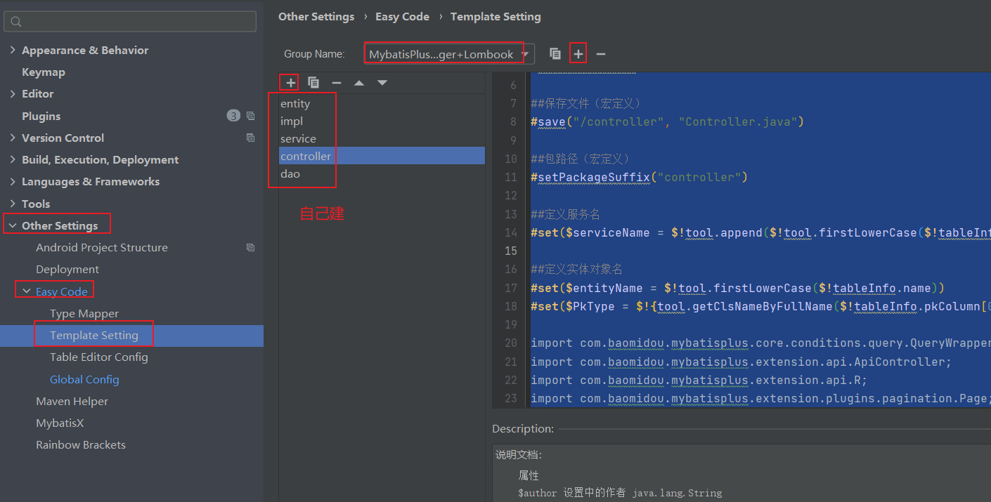Click project-level icon beside Android Project Structure

coord(250,248)
